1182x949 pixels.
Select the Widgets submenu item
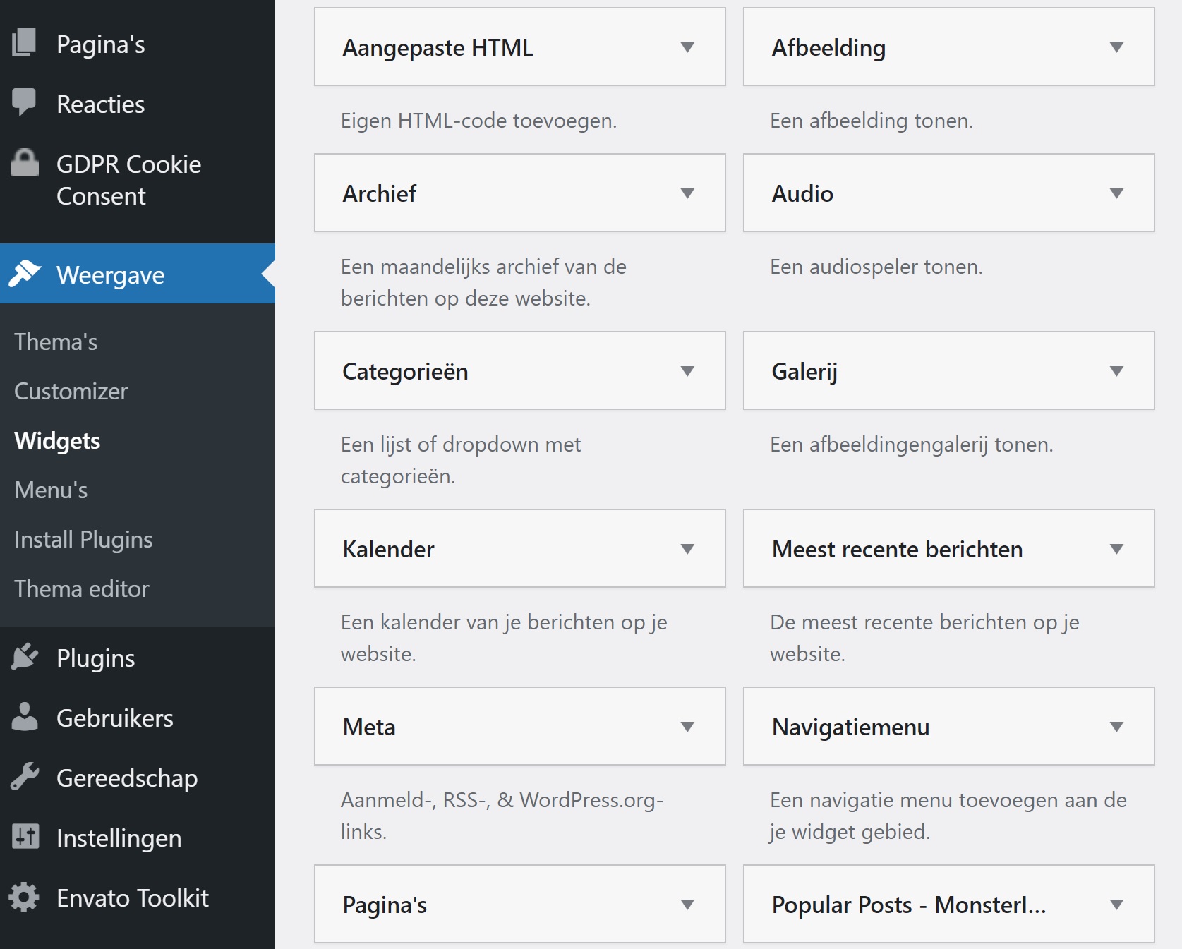point(57,440)
